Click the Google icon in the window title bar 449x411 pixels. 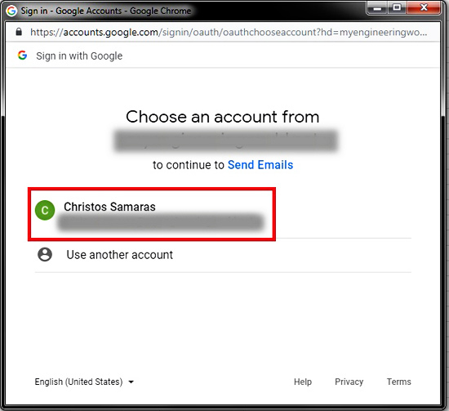[11, 11]
